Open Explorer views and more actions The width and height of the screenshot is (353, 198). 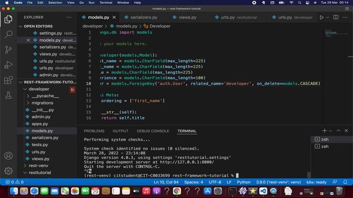pos(69,17)
